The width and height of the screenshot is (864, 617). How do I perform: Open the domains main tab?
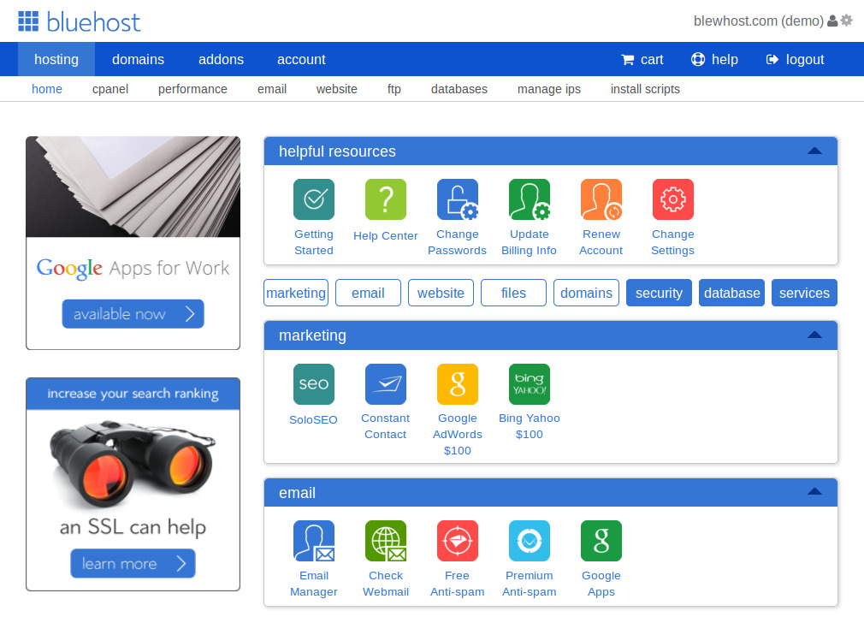(x=139, y=59)
